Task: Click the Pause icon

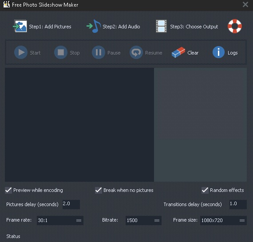Action: tap(99, 52)
